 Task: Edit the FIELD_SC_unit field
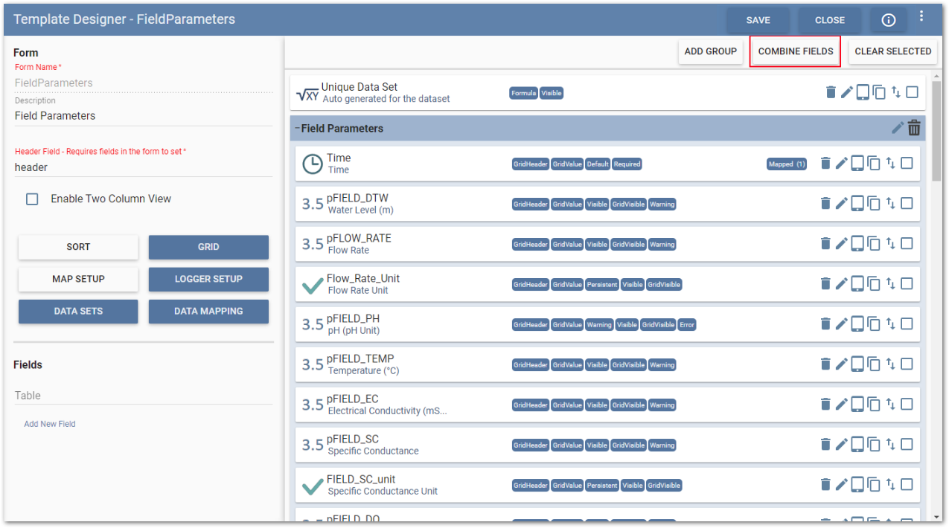[841, 484]
